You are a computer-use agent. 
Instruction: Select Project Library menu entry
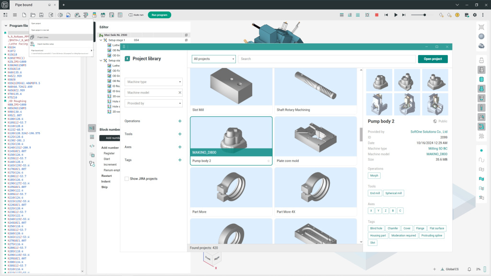(x=43, y=37)
